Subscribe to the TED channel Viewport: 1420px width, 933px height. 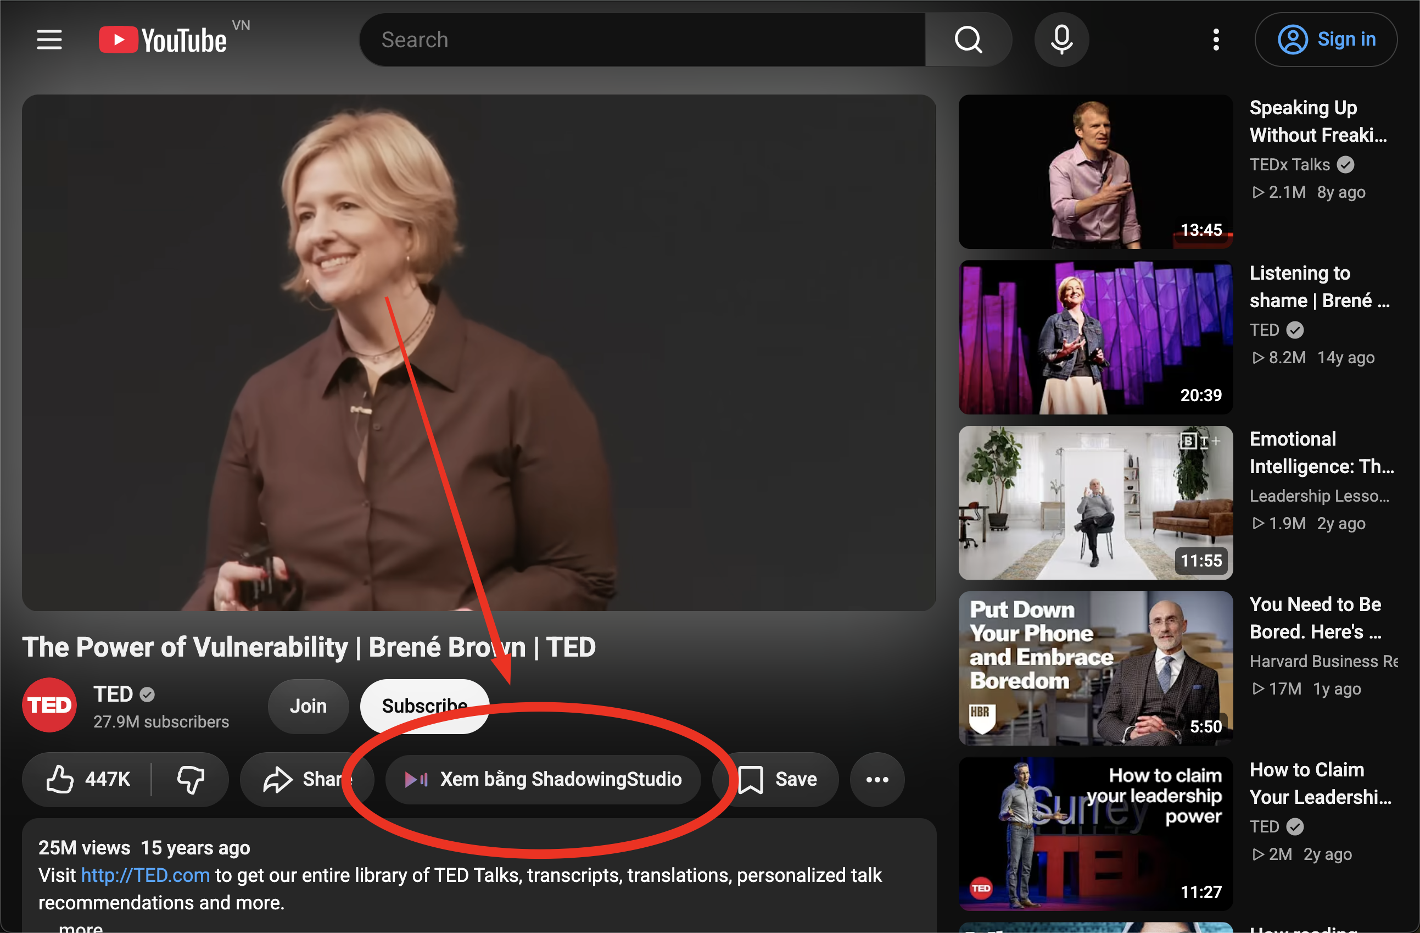(425, 706)
